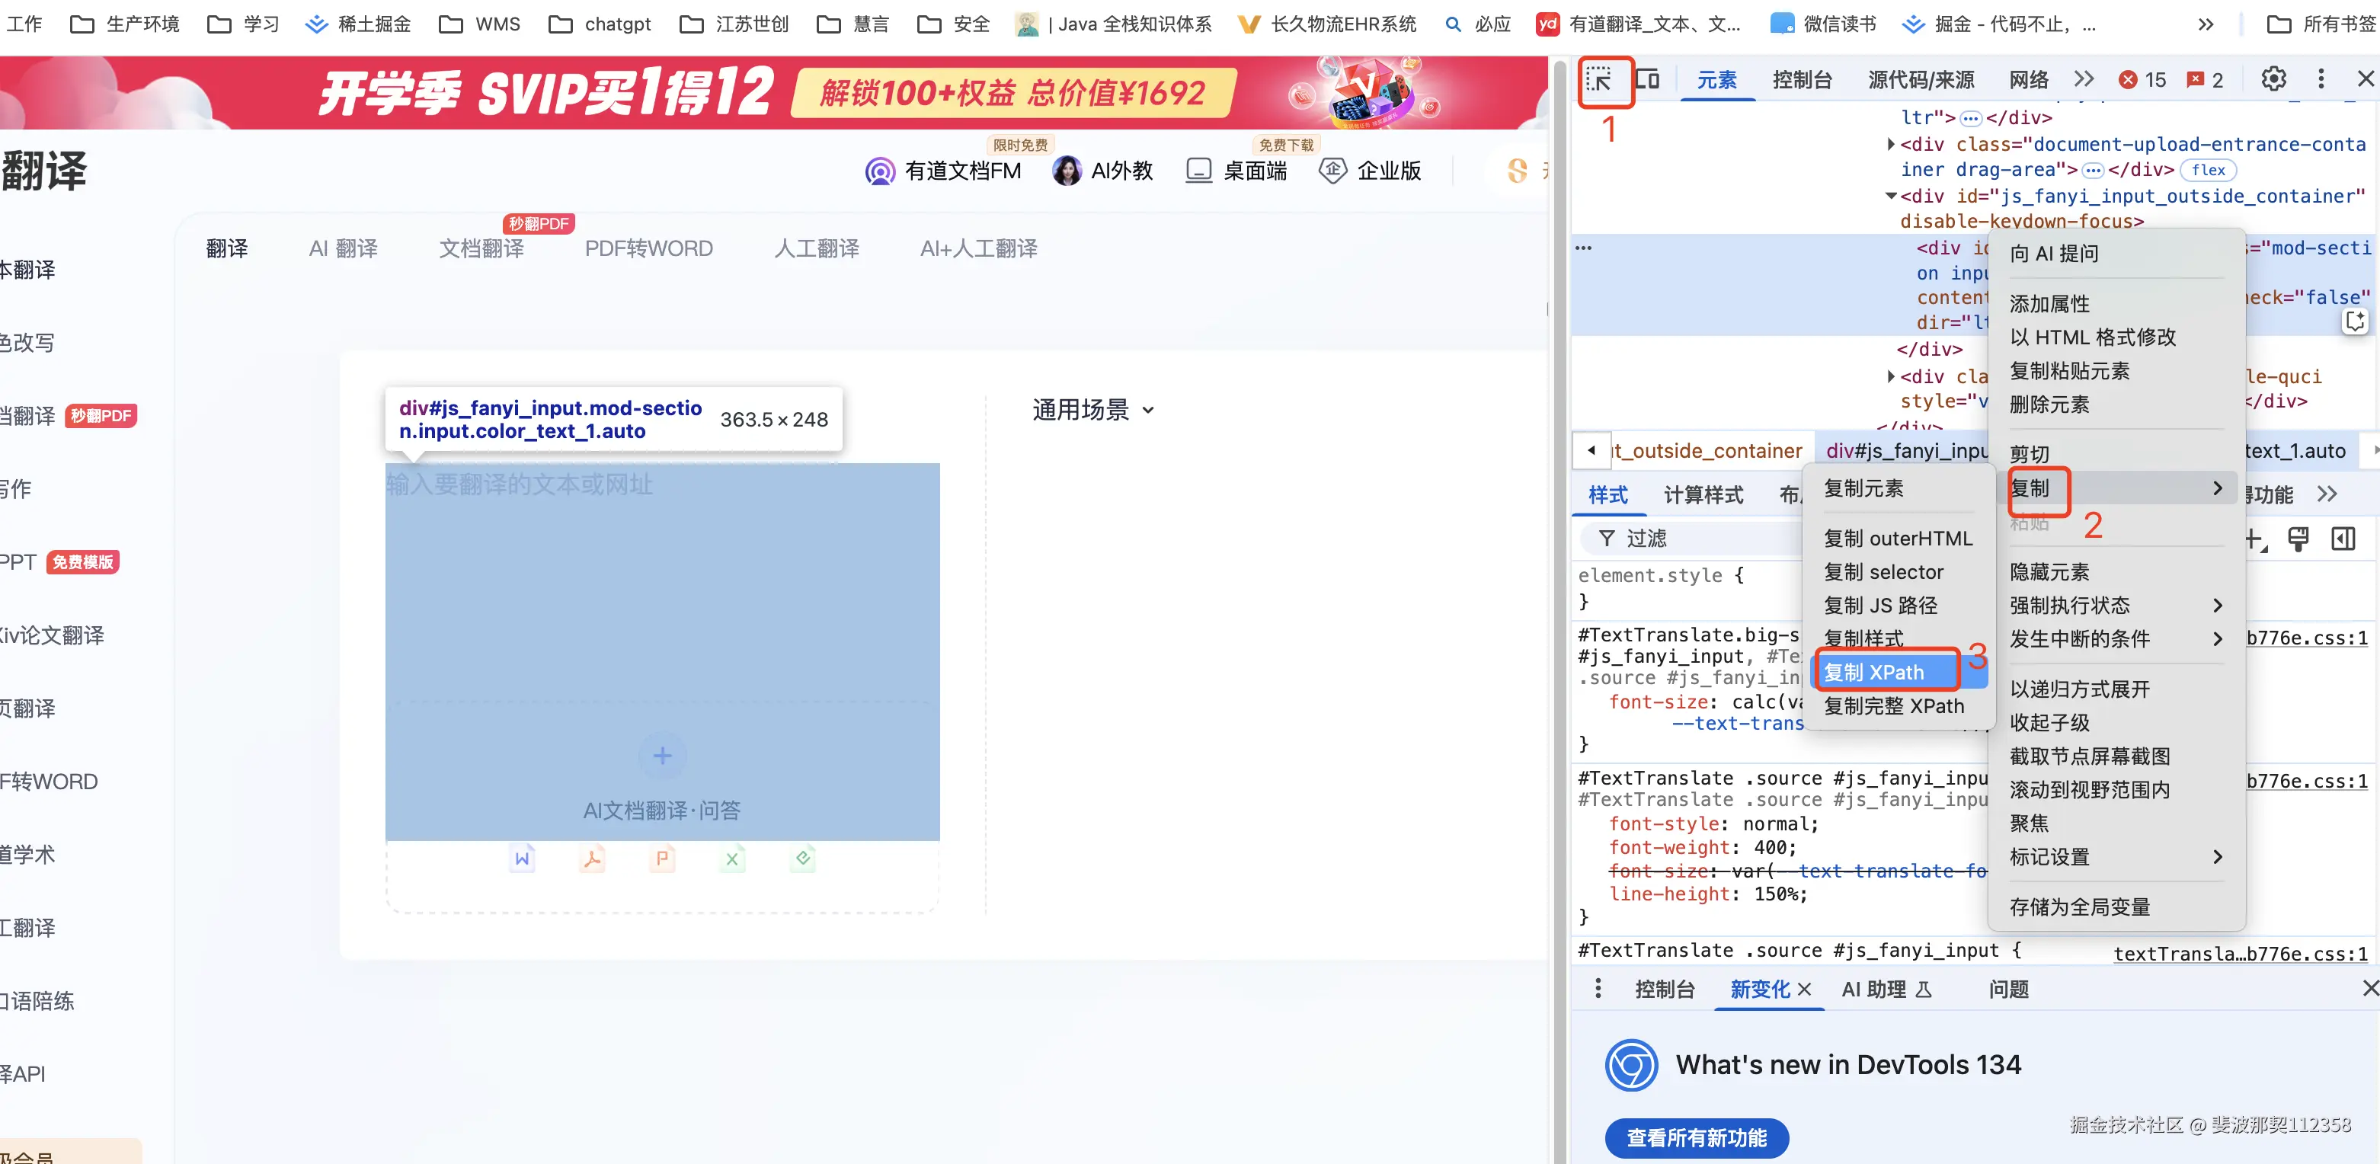Toggle device toolbar icon in DevTools
Screen dimensions: 2380x1164
(1646, 79)
